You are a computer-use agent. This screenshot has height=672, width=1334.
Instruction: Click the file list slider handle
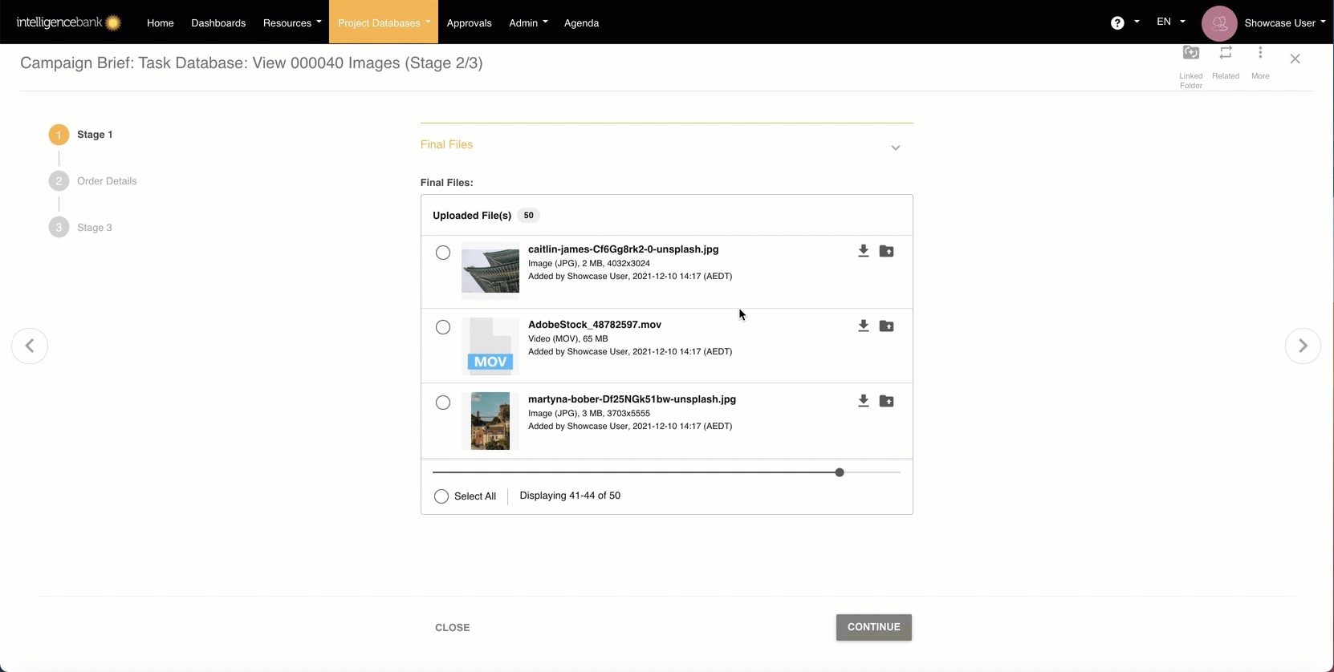[x=840, y=472]
